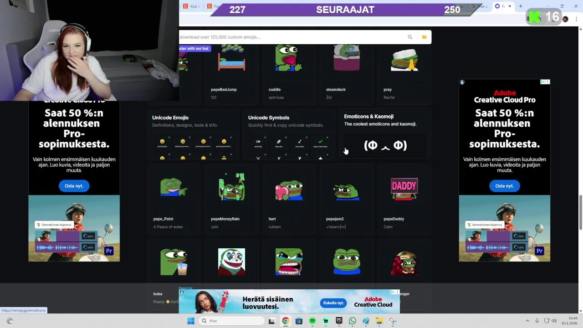Open Google Chrome from the taskbar
Viewport: 583px width, 328px height.
(285, 321)
